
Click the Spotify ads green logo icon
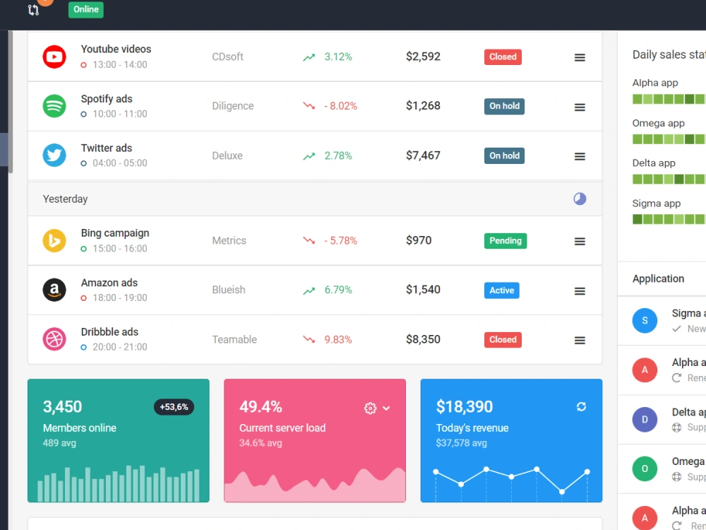(54, 106)
